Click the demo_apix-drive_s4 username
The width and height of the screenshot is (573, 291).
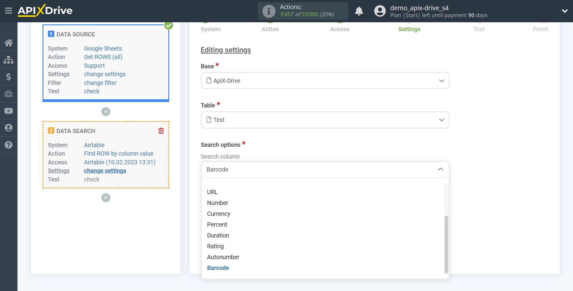tap(419, 8)
